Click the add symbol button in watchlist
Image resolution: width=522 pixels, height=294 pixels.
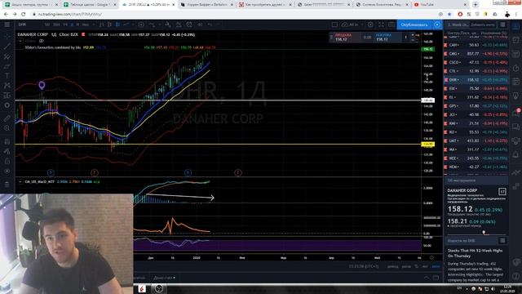[483, 24]
